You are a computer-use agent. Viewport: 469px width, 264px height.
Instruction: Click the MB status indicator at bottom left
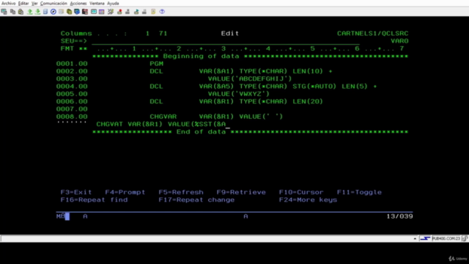click(x=60, y=216)
